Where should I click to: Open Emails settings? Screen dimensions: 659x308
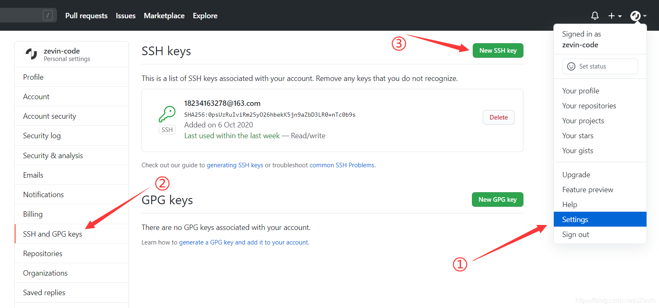(x=72, y=175)
